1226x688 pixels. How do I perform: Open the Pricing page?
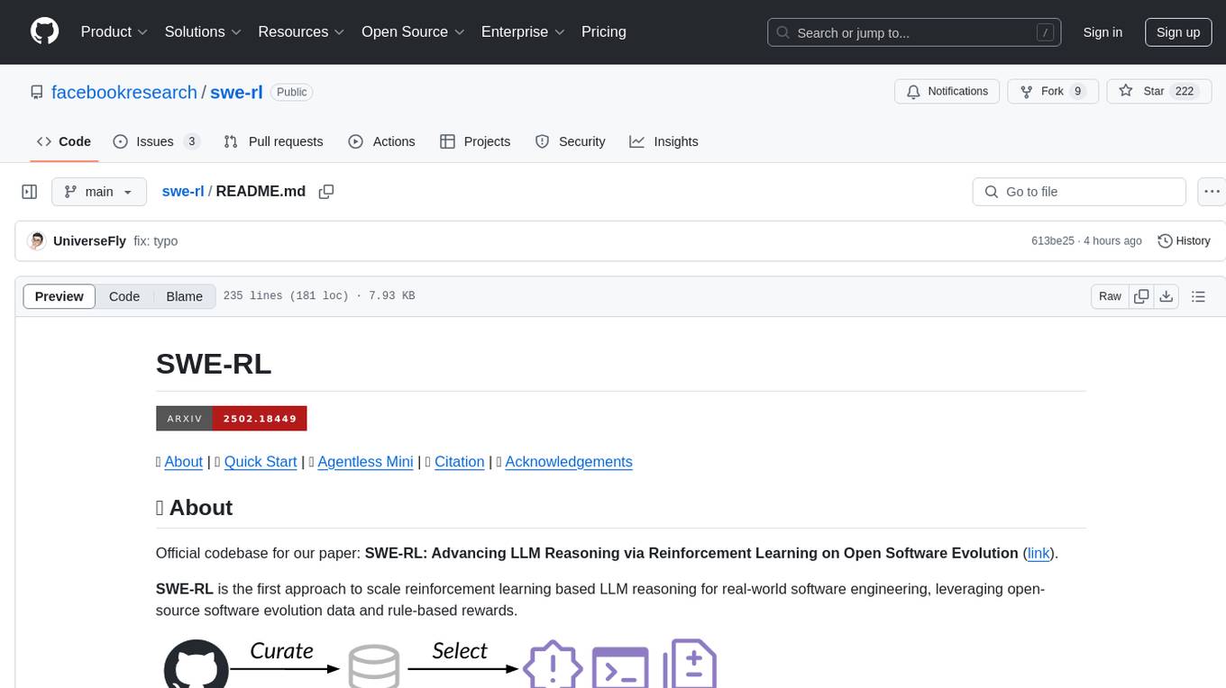coord(604,32)
